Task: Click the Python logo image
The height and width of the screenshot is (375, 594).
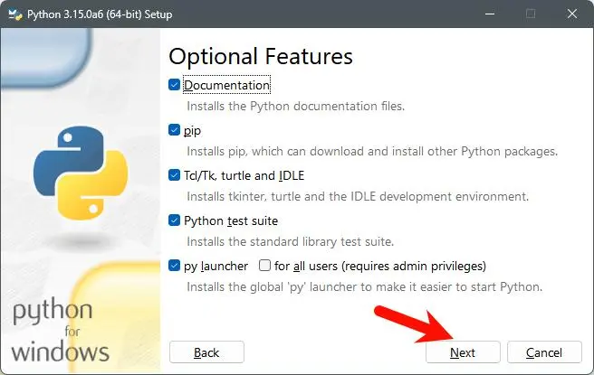Action: [x=81, y=173]
